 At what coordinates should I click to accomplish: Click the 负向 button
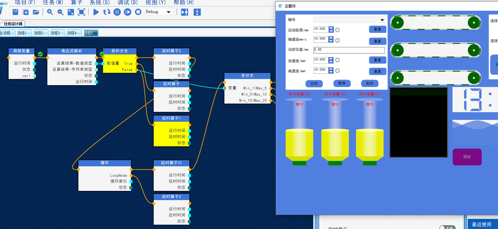tap(370, 83)
